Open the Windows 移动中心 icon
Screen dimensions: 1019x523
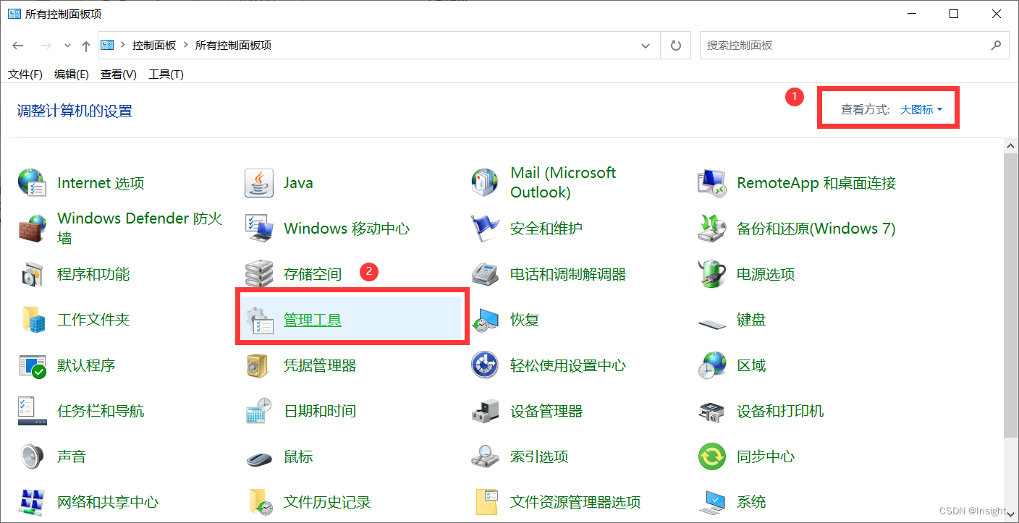click(259, 229)
